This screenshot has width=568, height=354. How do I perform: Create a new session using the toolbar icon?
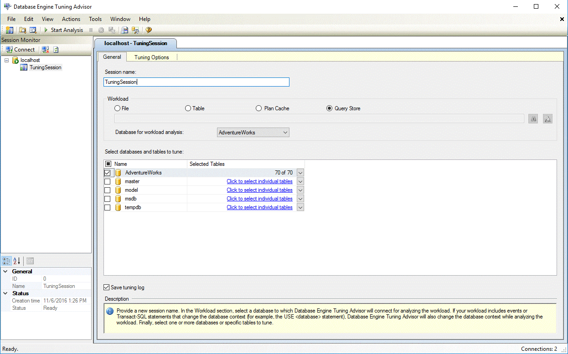[x=9, y=30]
